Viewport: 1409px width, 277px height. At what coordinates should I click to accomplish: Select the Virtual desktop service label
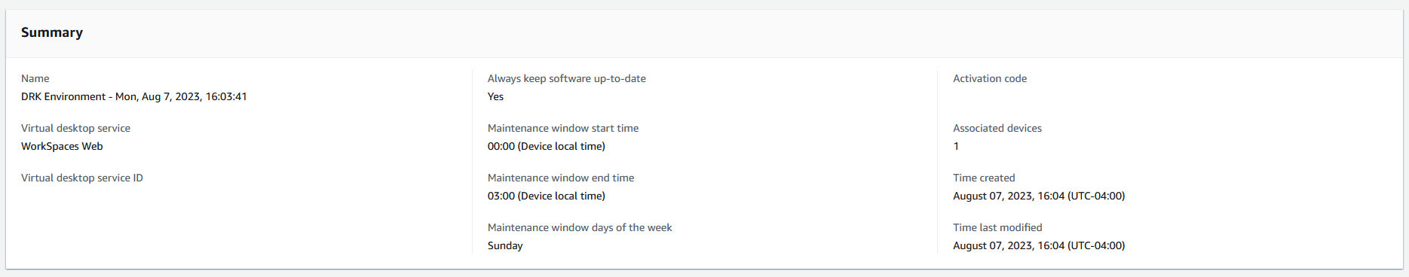point(75,128)
